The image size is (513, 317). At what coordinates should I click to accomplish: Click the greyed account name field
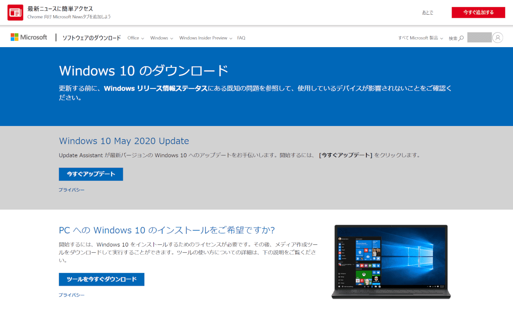[x=479, y=38]
